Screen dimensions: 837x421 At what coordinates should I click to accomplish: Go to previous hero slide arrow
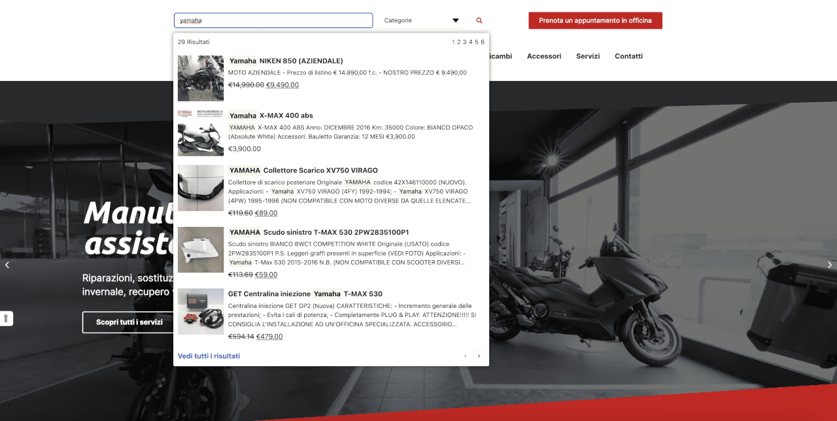pyautogui.click(x=7, y=265)
